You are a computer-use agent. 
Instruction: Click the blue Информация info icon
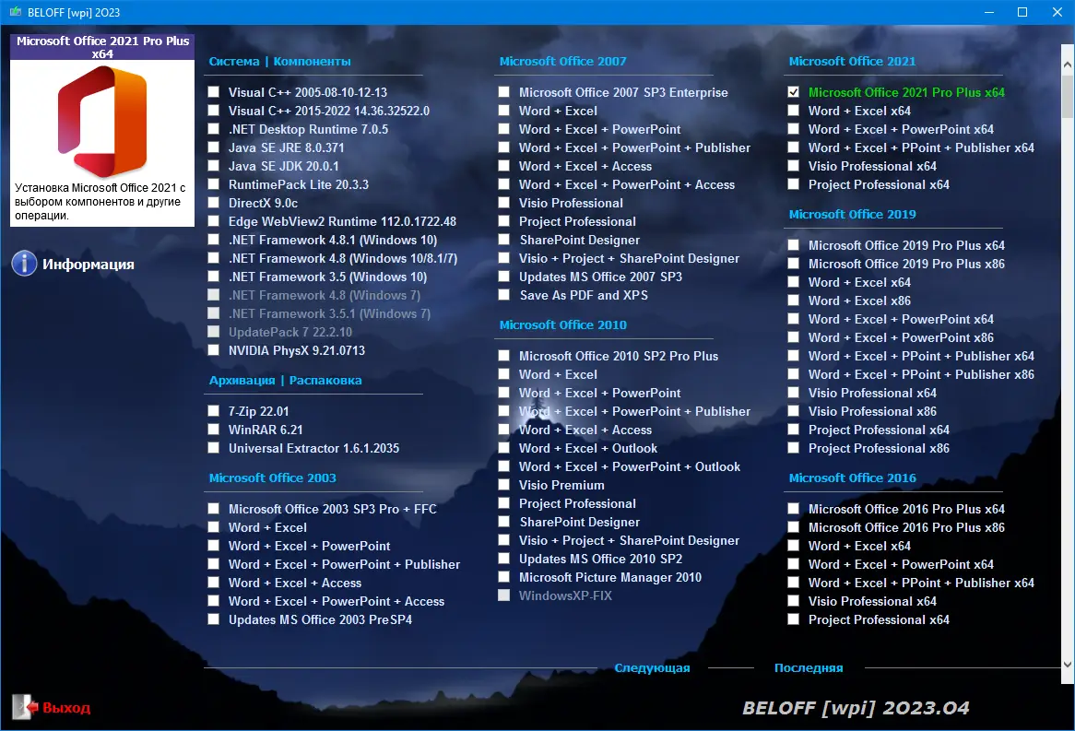click(24, 264)
